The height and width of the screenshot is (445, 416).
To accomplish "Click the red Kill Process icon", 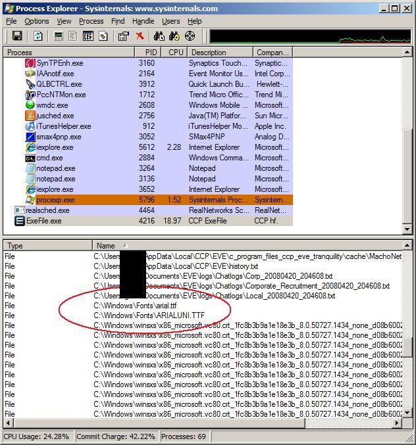I will pos(140,36).
